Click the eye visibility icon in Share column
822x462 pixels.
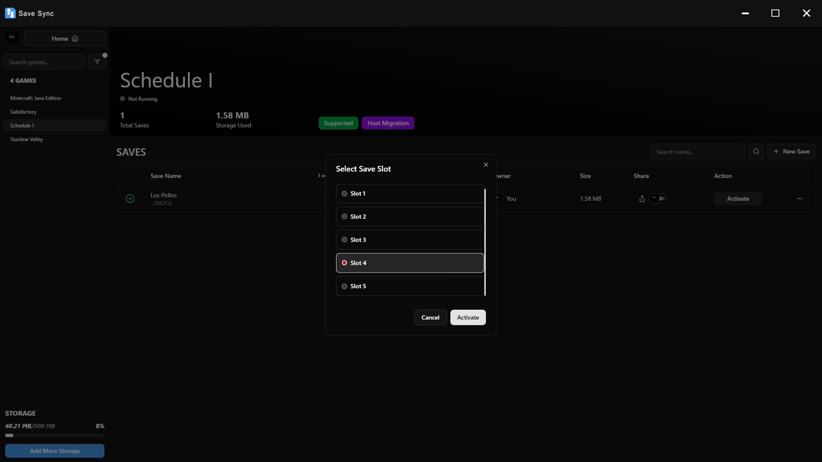[662, 198]
